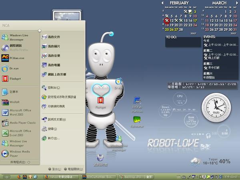Open Windows Live Messenger desktop icon
Viewport: 240px width, 180px height.
pos(119,144)
